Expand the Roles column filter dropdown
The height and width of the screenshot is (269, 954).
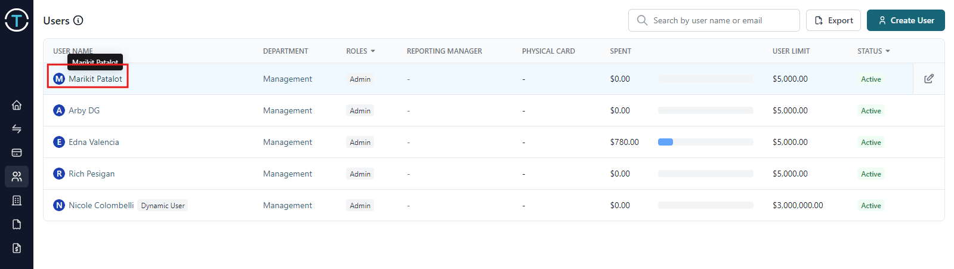(373, 51)
